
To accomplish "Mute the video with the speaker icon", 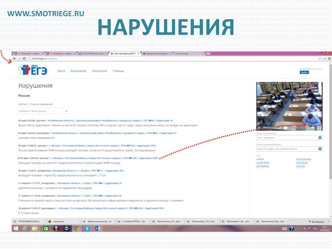I will [313, 128].
